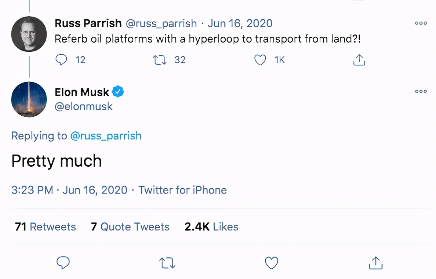
Task: Open reply composer on Elon Musk's tweet
Action: [63, 262]
